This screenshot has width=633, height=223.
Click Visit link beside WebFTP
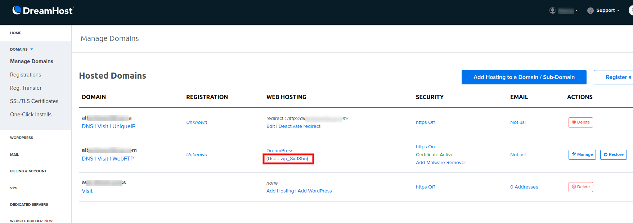[103, 159]
